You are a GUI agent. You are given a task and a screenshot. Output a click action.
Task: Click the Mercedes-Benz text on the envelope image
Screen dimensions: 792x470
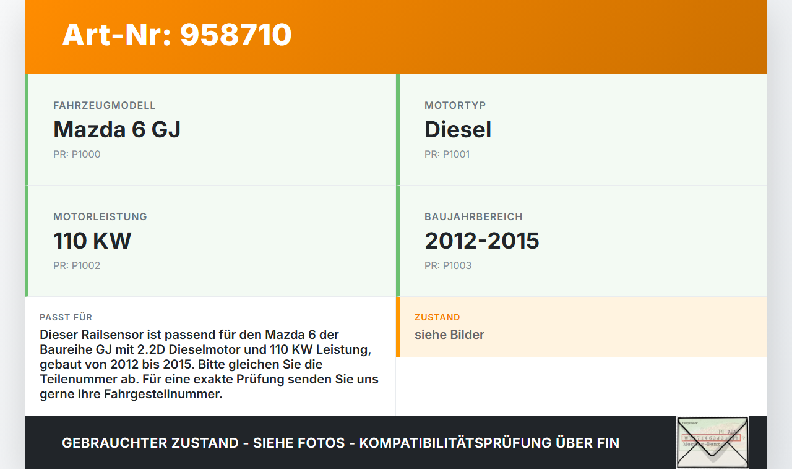point(702,444)
